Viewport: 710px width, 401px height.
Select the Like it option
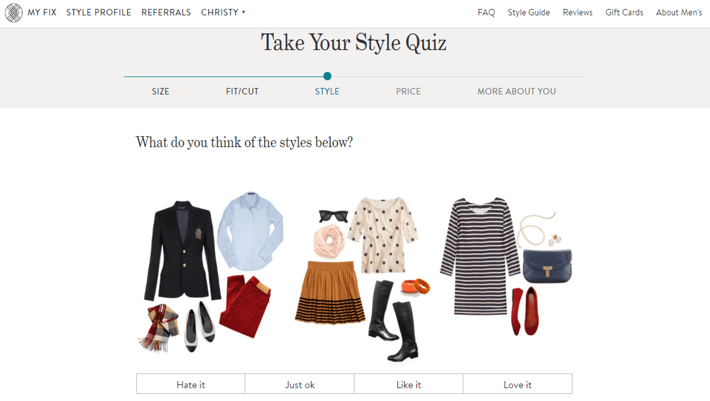pyautogui.click(x=408, y=384)
